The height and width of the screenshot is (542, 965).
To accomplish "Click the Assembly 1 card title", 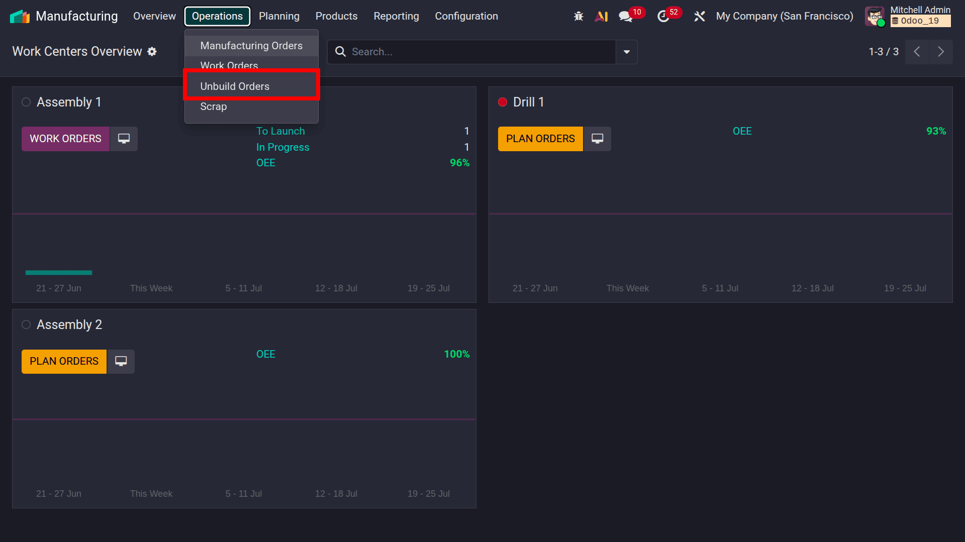I will (69, 102).
